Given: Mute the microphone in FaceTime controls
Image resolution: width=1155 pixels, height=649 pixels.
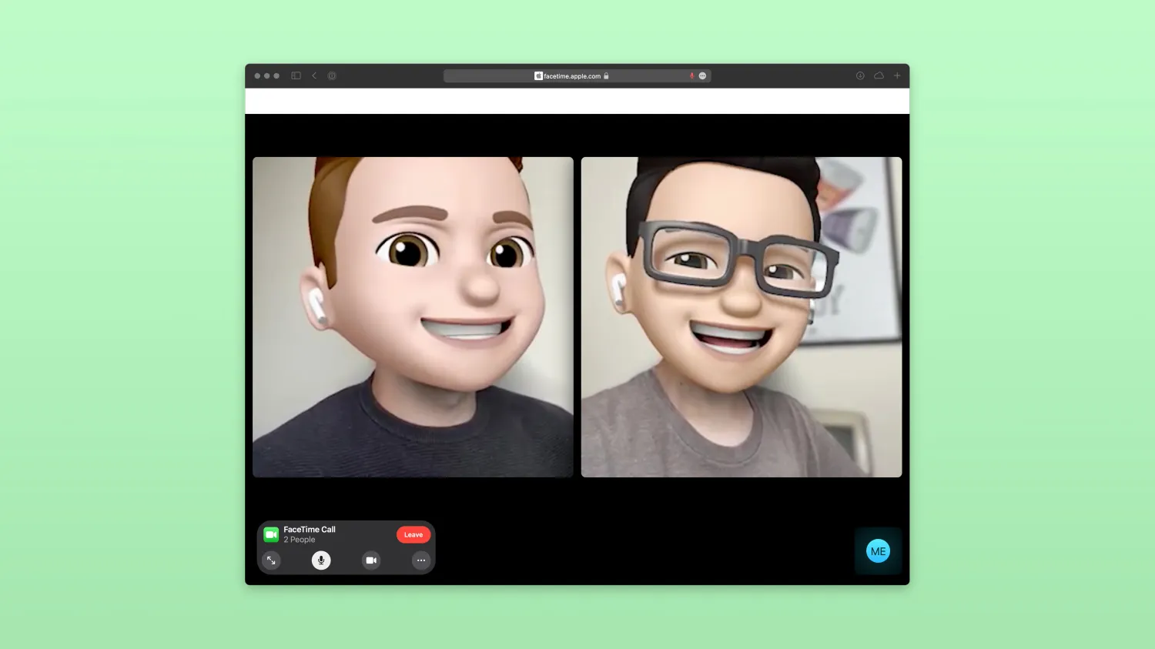Looking at the screenshot, I should 321,560.
